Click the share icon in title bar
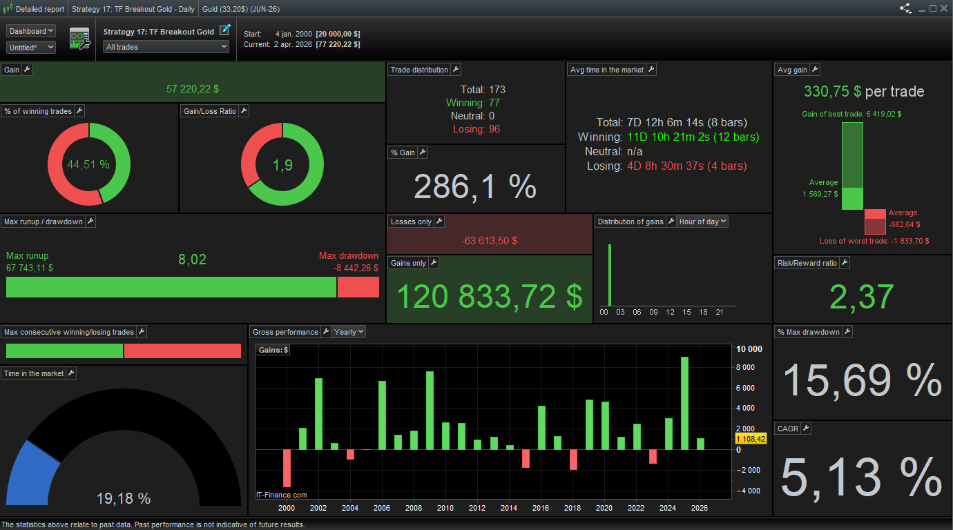This screenshot has height=530, width=953. (x=905, y=9)
